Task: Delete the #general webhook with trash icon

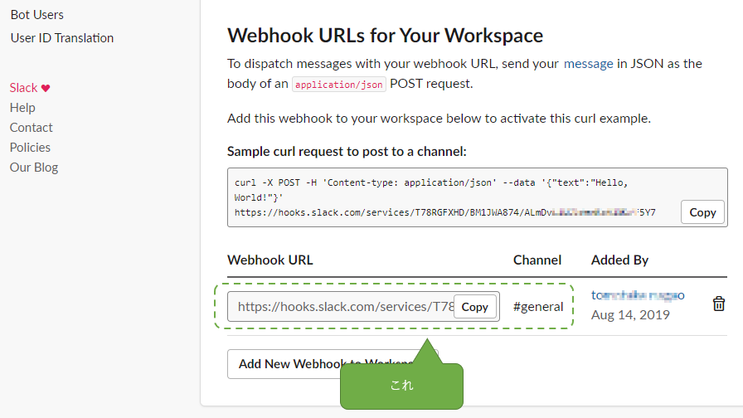Action: click(719, 304)
